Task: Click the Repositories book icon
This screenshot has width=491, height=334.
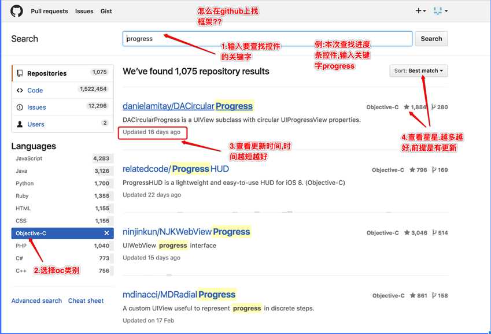Action: point(20,73)
